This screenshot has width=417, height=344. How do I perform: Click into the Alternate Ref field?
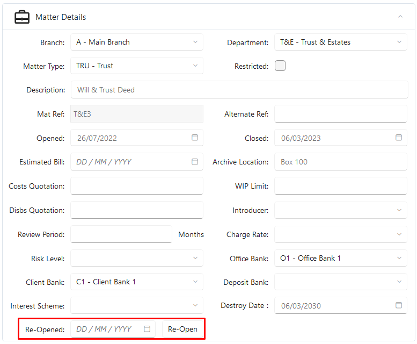tap(341, 114)
